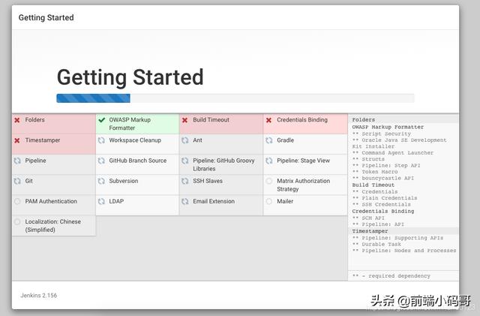
Task: Click the GitHub Branch Source plugin name
Action: (138, 161)
